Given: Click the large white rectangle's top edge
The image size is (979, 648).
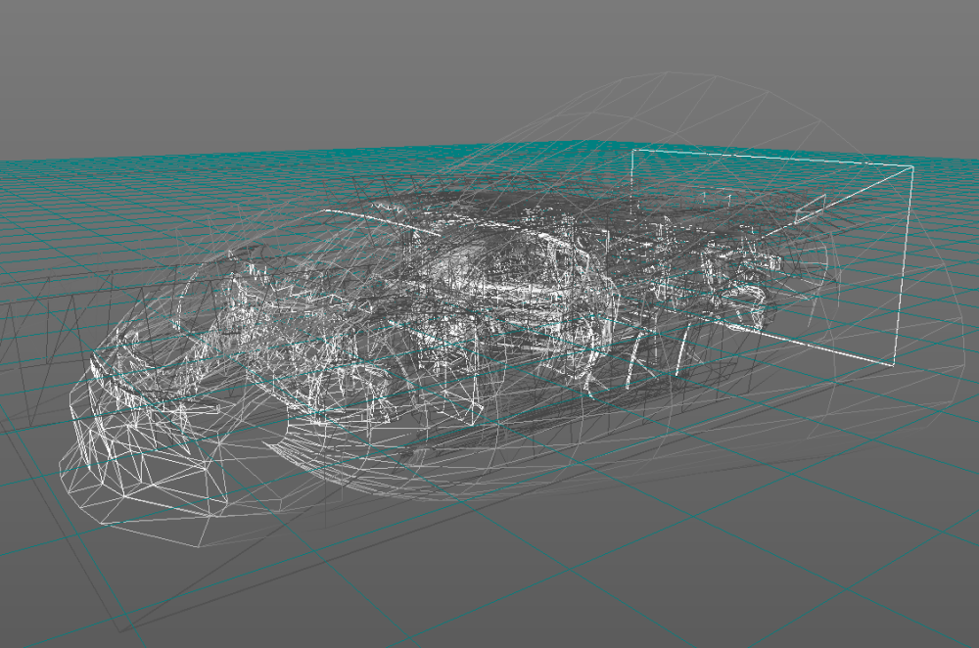Looking at the screenshot, I should pyautogui.click(x=773, y=158).
